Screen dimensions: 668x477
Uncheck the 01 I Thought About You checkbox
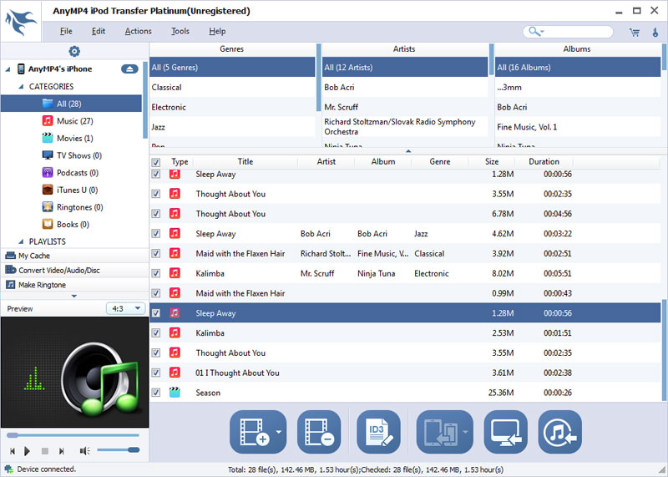point(156,373)
